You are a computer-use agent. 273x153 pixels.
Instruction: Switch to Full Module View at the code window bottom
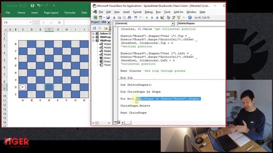click(119, 122)
